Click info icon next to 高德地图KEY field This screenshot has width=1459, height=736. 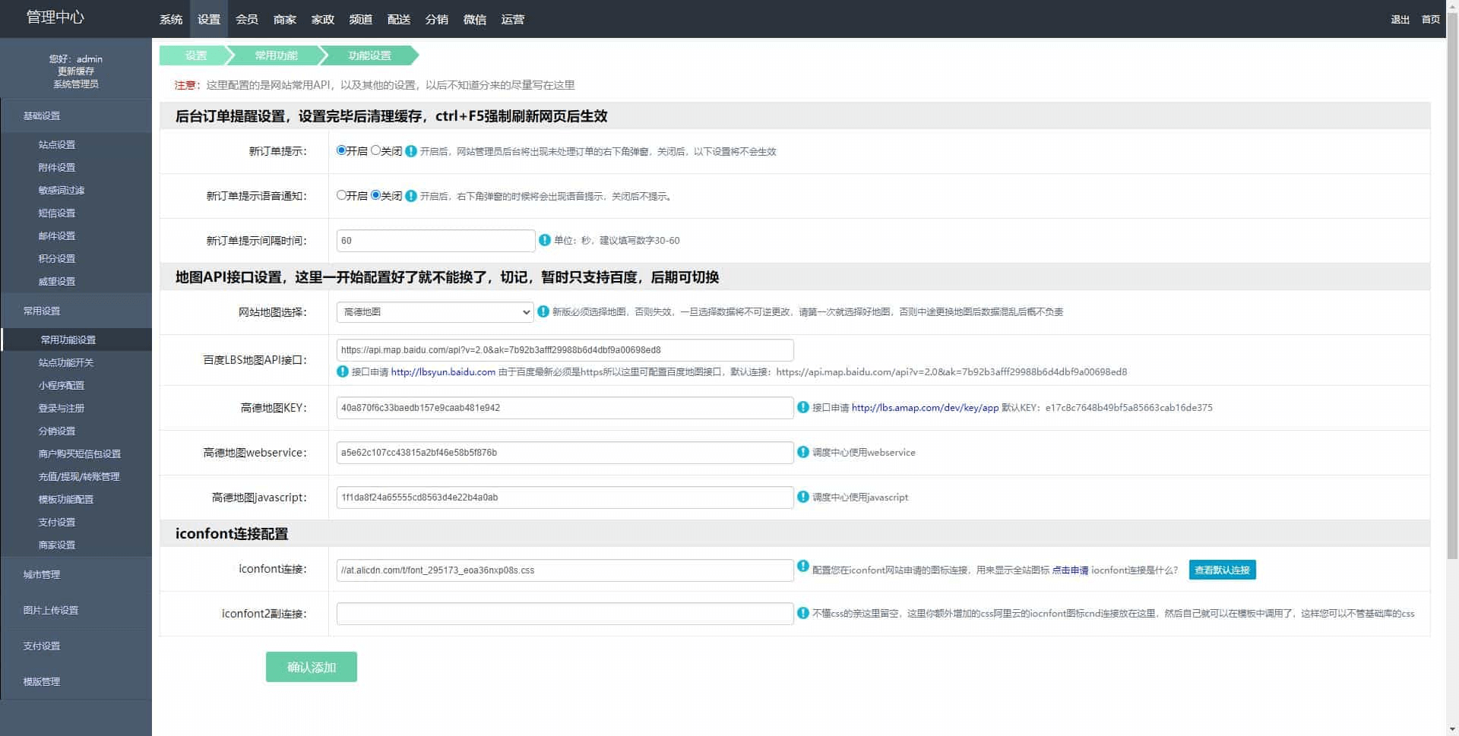[x=803, y=407]
